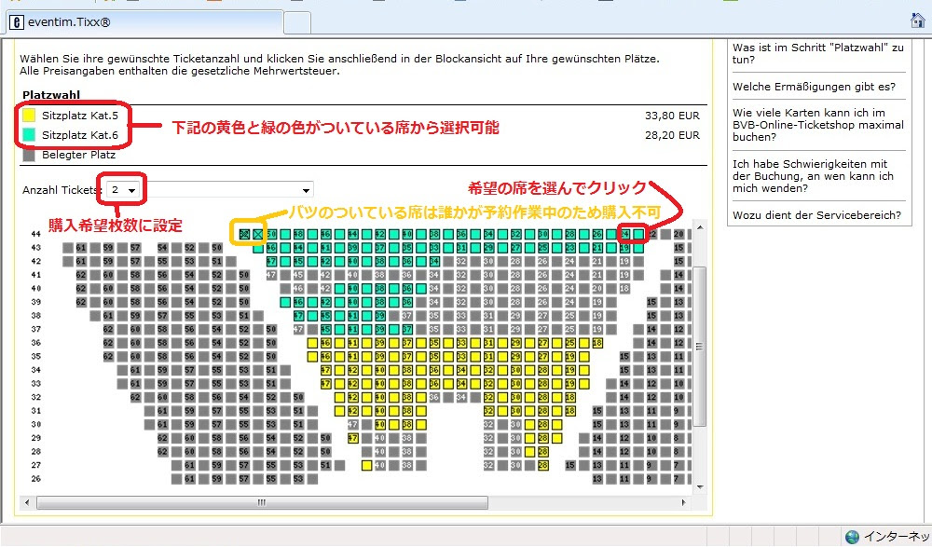Select yellow seat 42 in row 31
Screen dimensions: 932x547
point(353,411)
